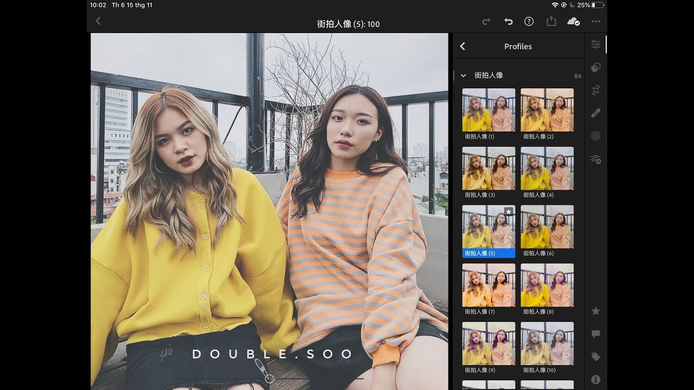
Task: Collapse the 街拍人像 profile group
Action: [464, 76]
